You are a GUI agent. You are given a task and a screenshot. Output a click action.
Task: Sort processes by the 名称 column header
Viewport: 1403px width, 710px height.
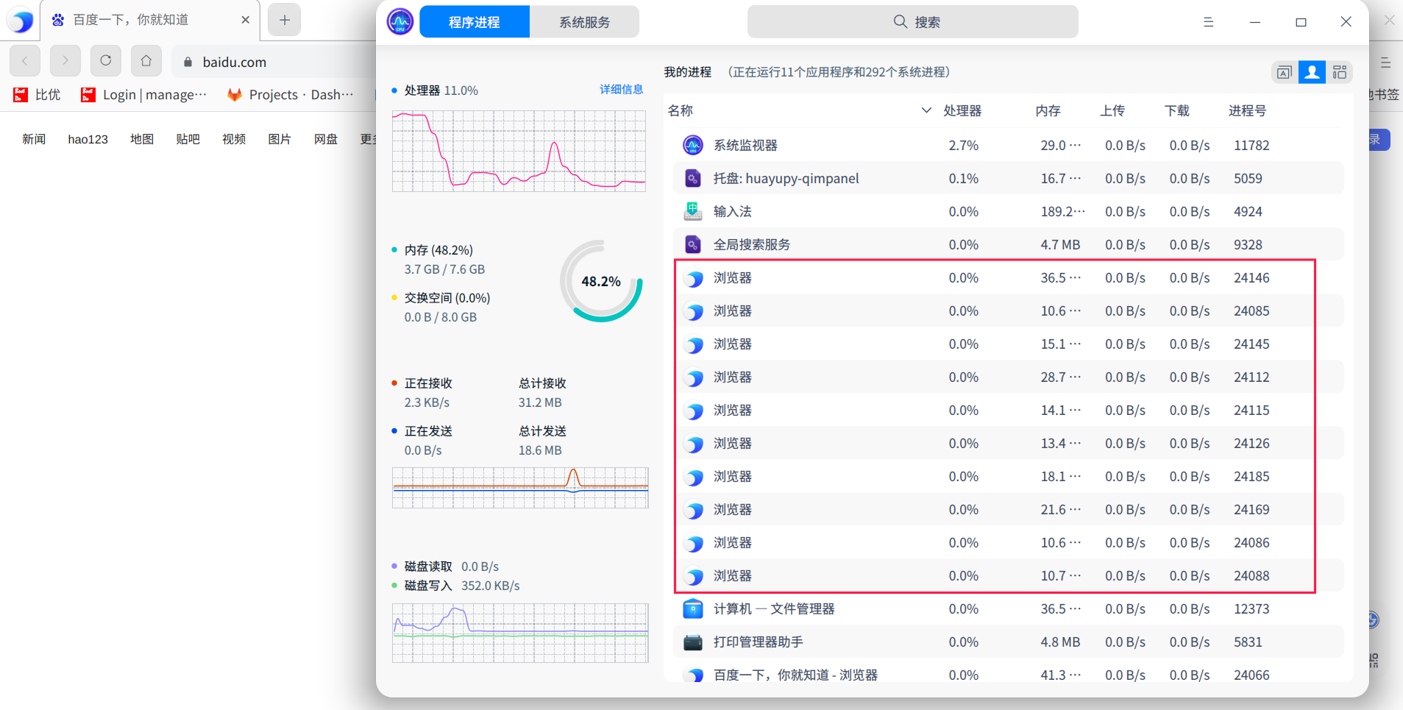(x=681, y=110)
